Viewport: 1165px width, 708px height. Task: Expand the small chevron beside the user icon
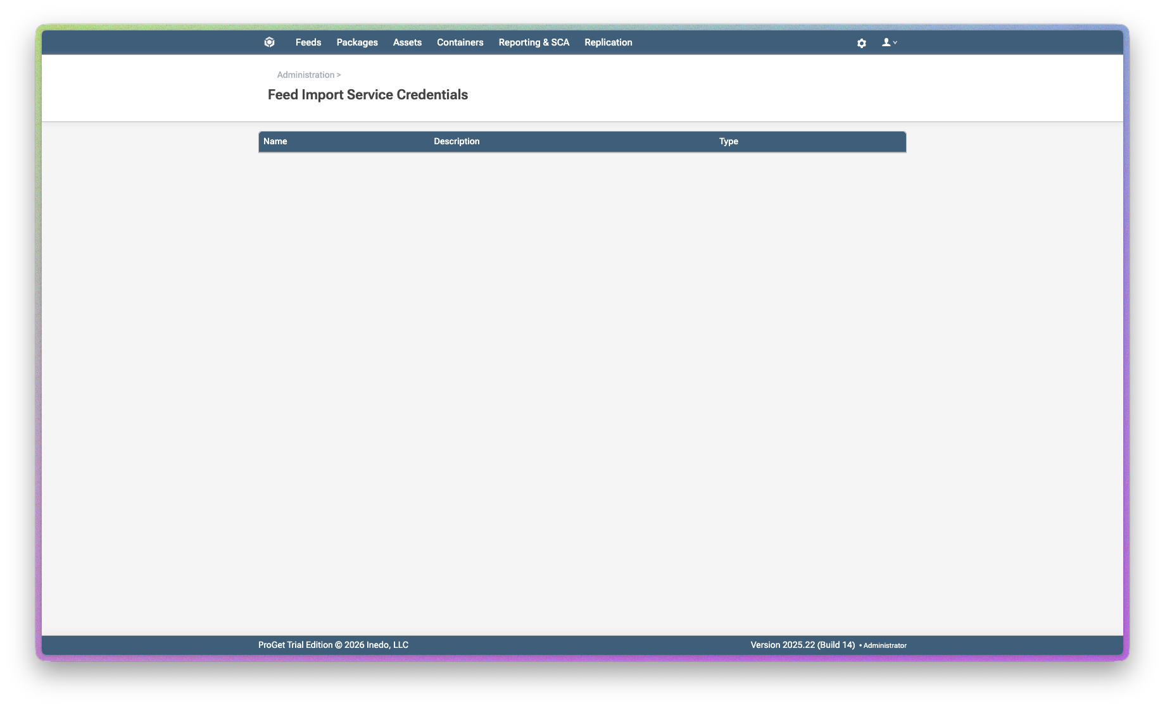click(895, 42)
